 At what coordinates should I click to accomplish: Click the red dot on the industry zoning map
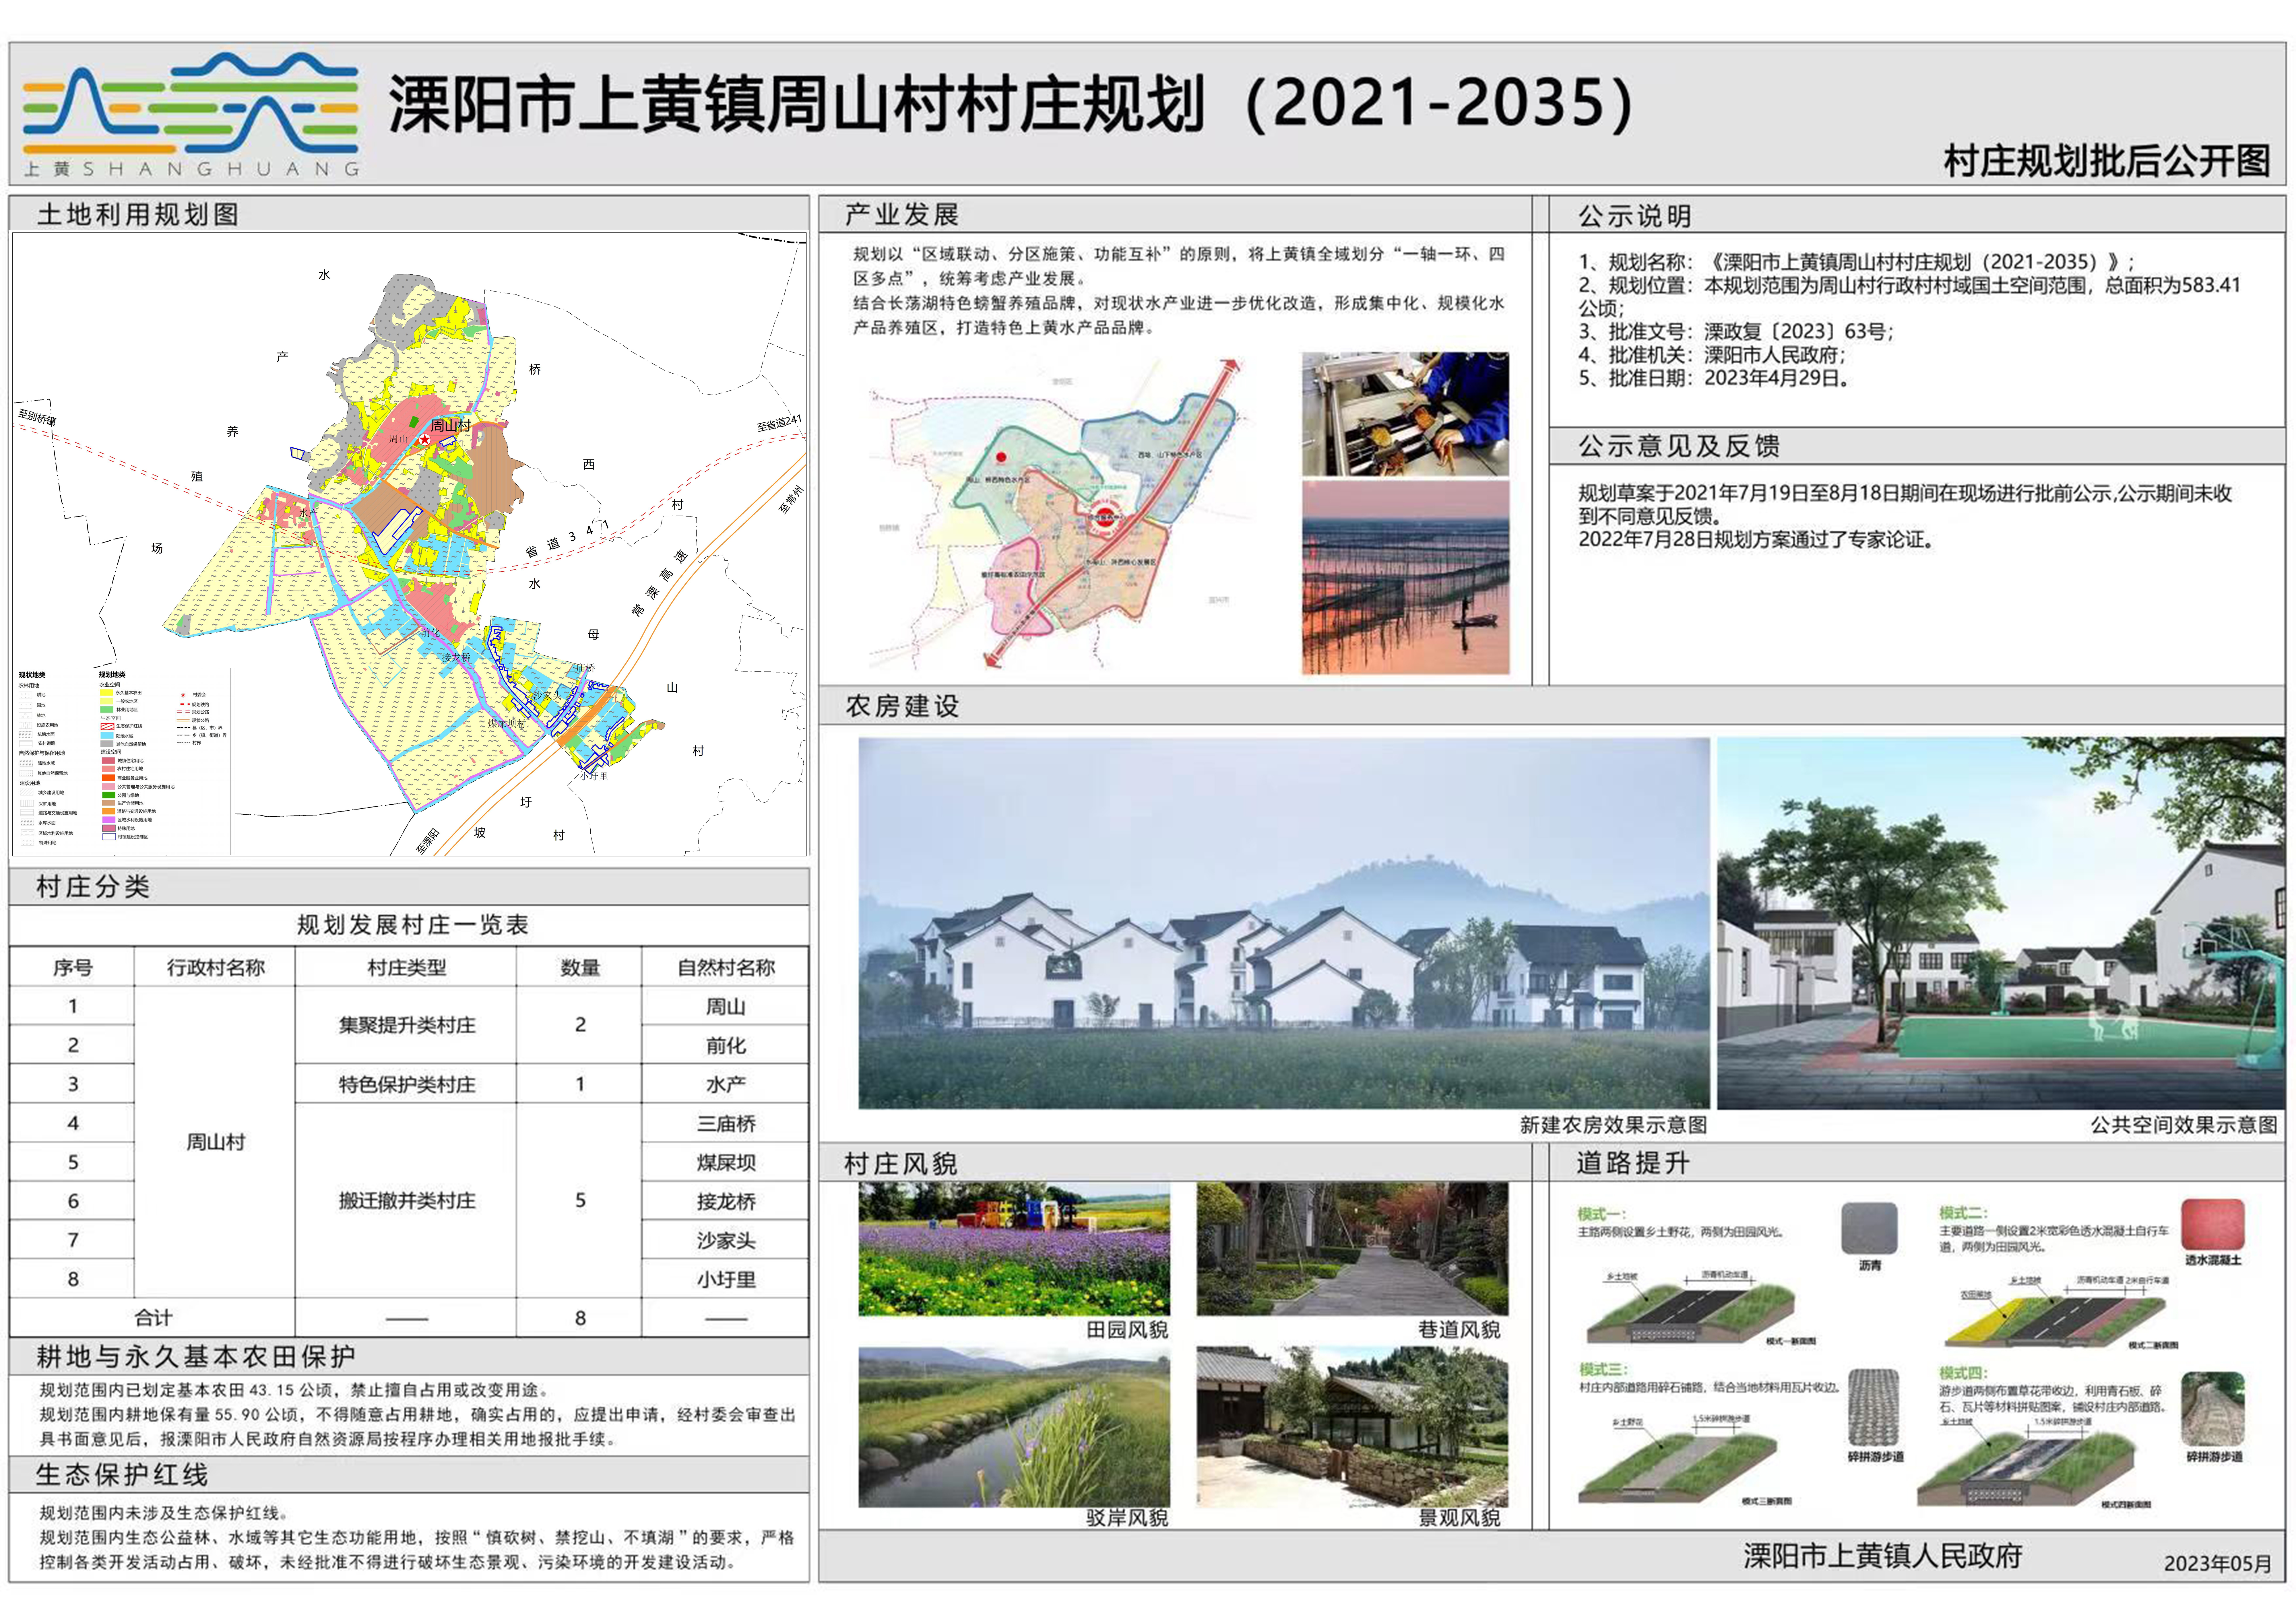point(1001,457)
